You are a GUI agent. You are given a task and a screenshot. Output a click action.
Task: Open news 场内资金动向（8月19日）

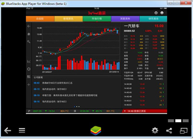point(55,89)
